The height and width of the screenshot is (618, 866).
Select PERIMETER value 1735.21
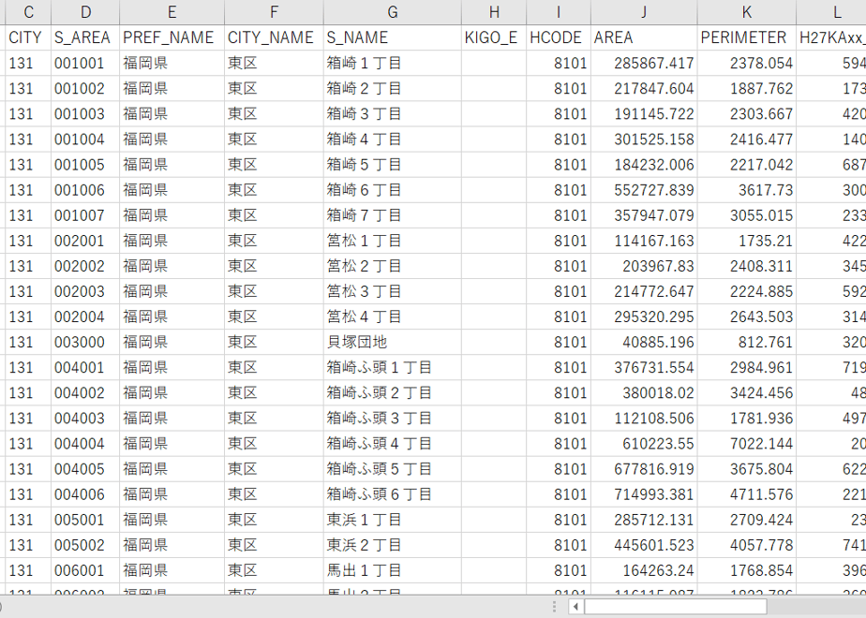tap(747, 241)
